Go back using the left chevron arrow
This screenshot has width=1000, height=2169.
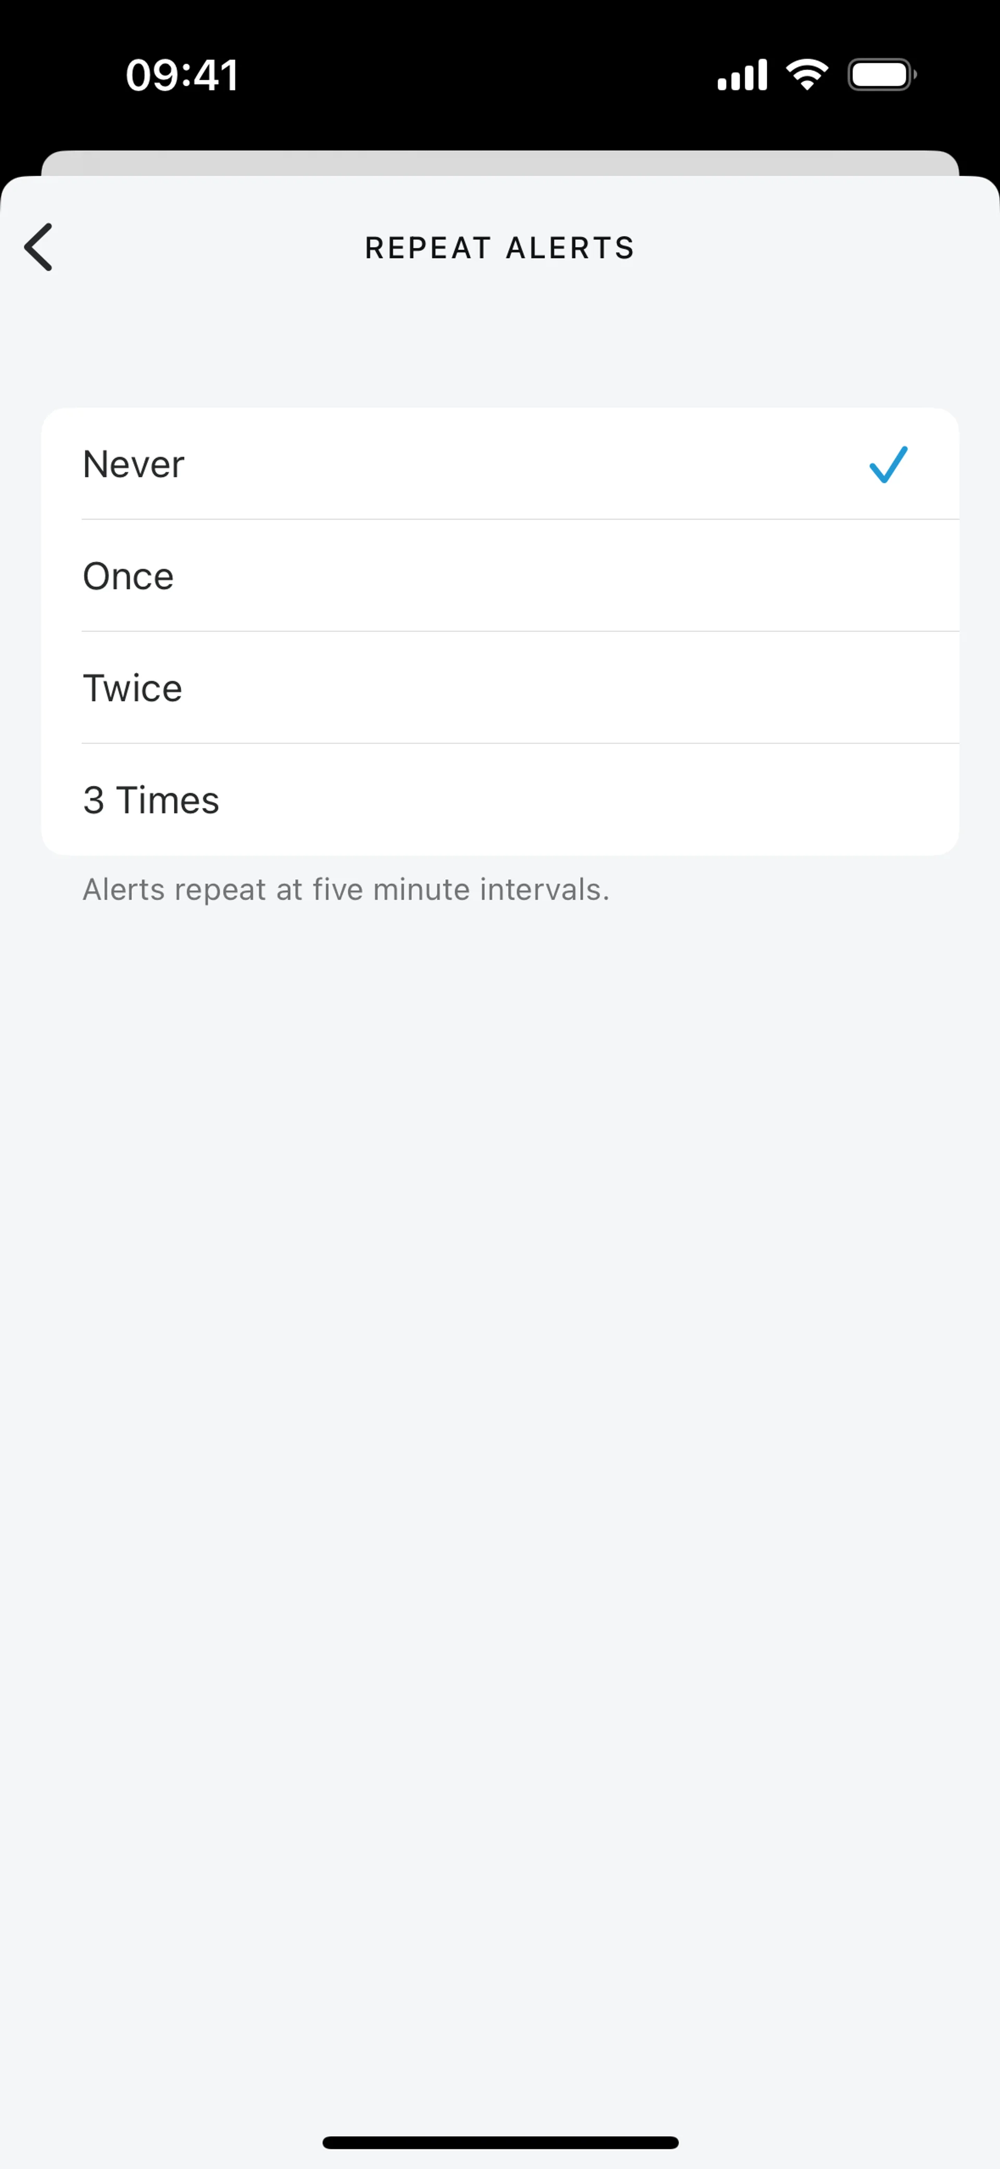coord(39,247)
